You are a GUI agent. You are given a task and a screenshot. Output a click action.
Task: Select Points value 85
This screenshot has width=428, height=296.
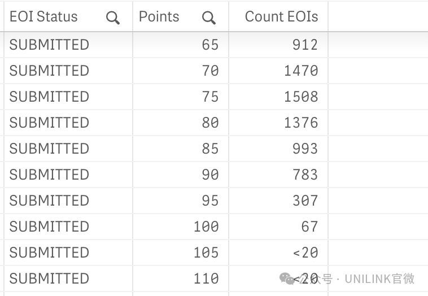(x=210, y=148)
